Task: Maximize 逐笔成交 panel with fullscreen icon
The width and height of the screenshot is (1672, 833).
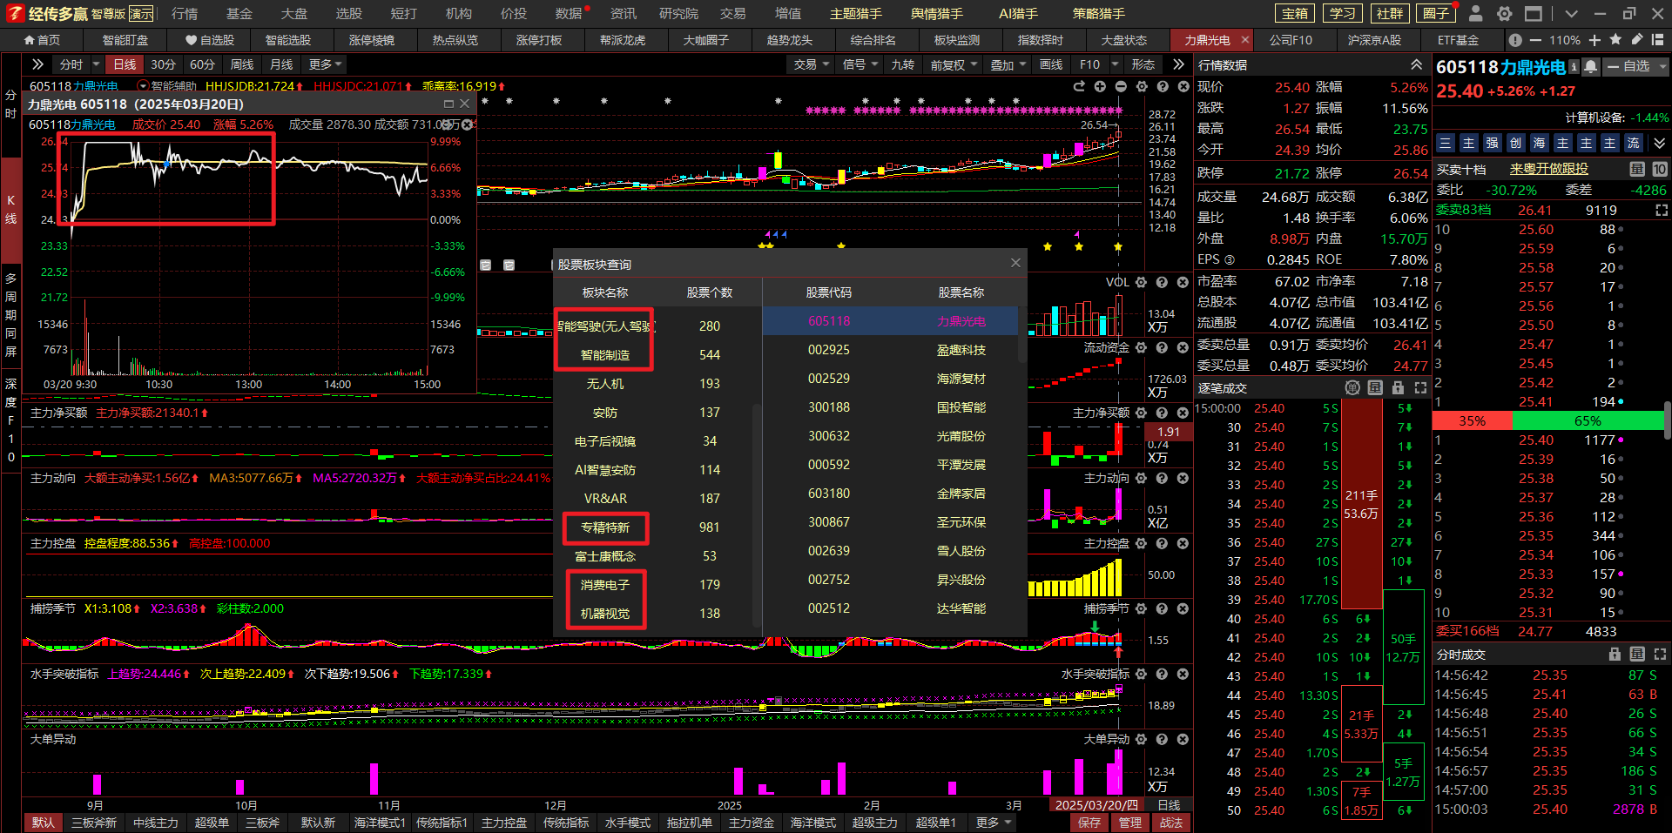Action: [1420, 387]
